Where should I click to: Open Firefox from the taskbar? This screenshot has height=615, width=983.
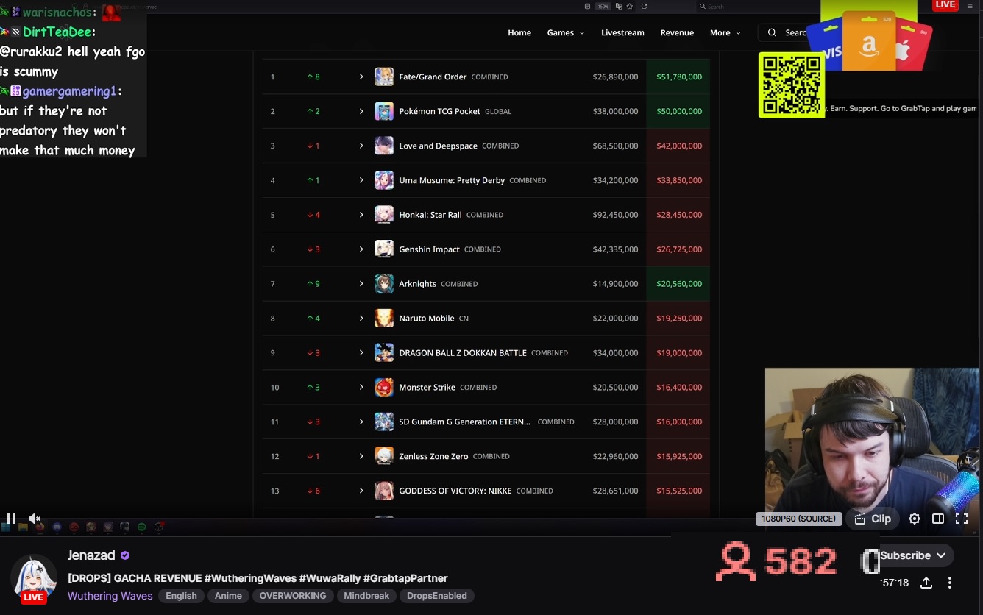pyautogui.click(x=40, y=527)
